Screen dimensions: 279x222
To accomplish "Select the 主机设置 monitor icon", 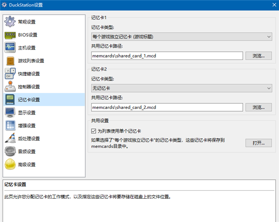I will 10,48.
